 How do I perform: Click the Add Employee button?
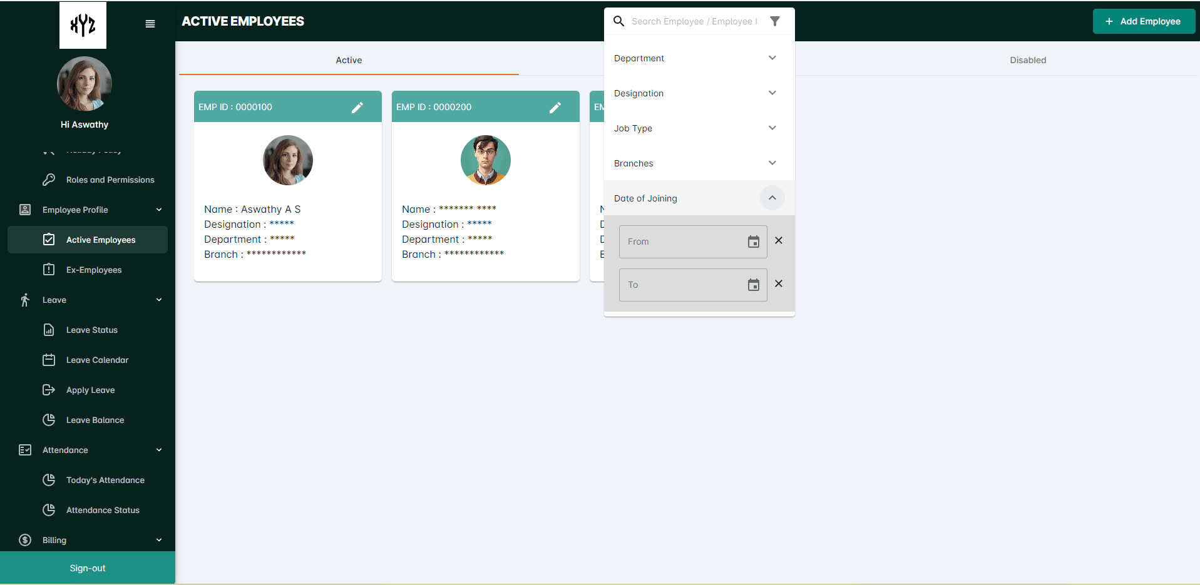coord(1143,21)
